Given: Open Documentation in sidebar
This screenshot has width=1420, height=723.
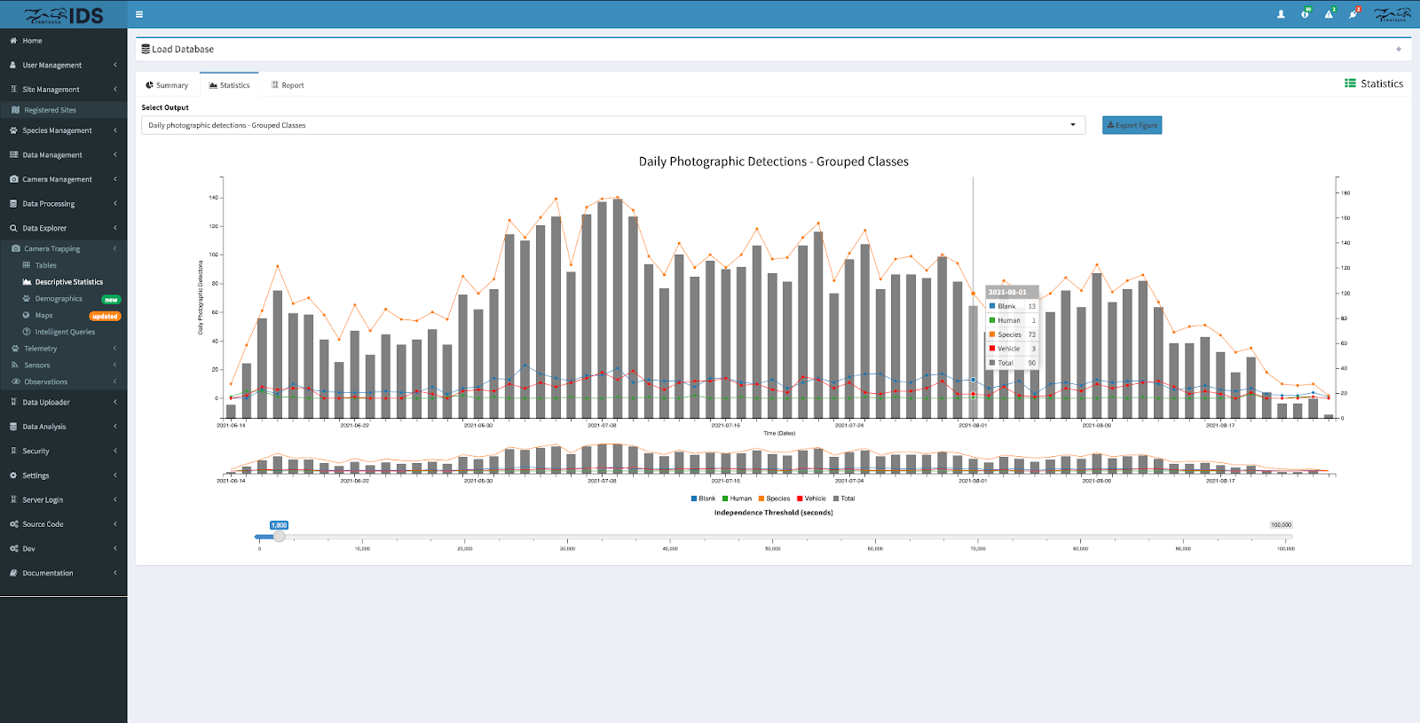Looking at the screenshot, I should [x=63, y=573].
